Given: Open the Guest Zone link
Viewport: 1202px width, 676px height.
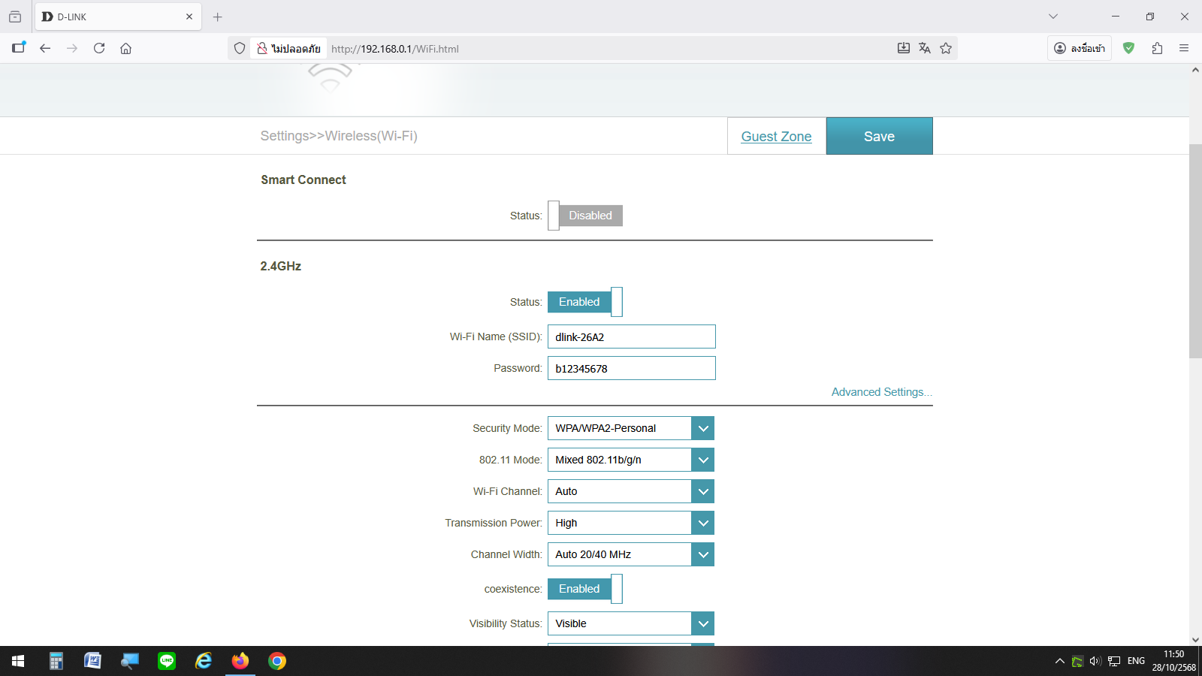Looking at the screenshot, I should pyautogui.click(x=776, y=137).
